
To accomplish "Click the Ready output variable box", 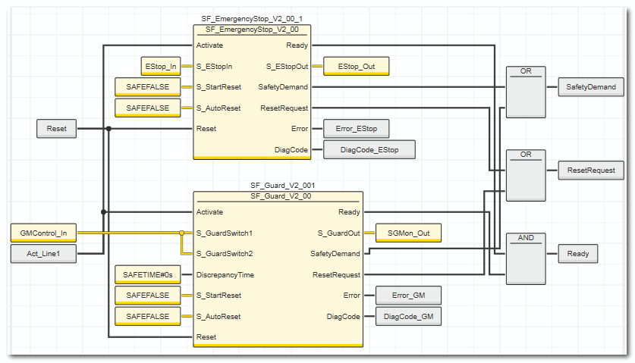I will coord(577,255).
